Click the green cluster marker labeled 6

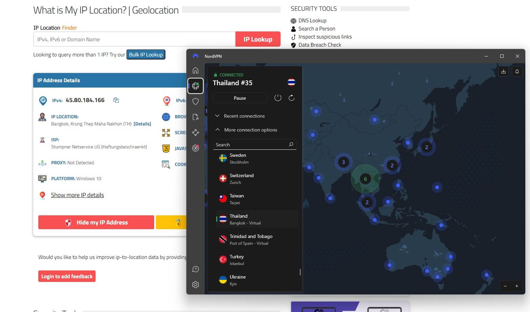365,179
